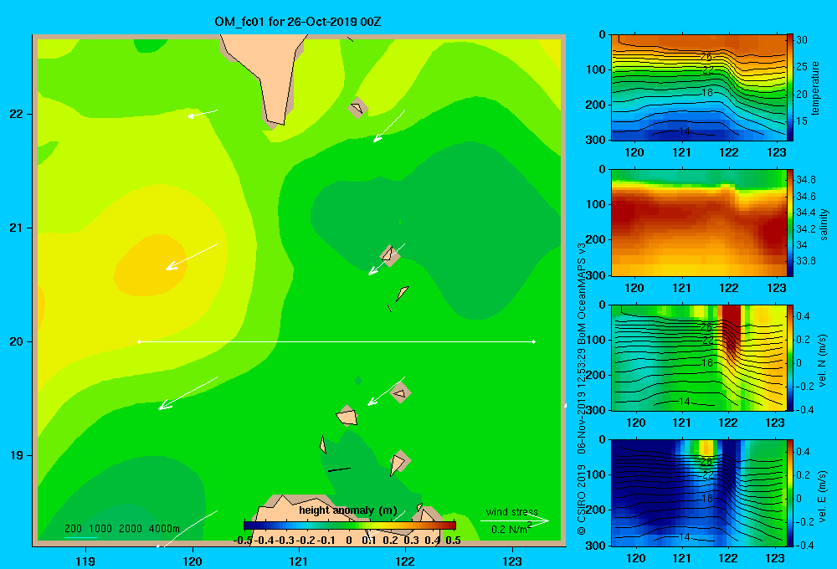Screen dimensions: 837x569
Task: Click the bathymetry legend '200 1000 2000 4000m'
Action: (x=122, y=529)
